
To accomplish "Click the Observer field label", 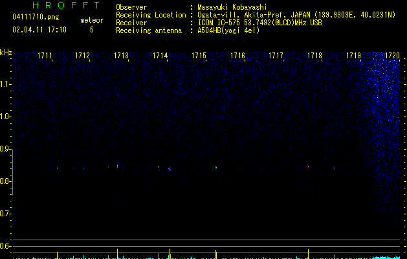I will point(131,7).
